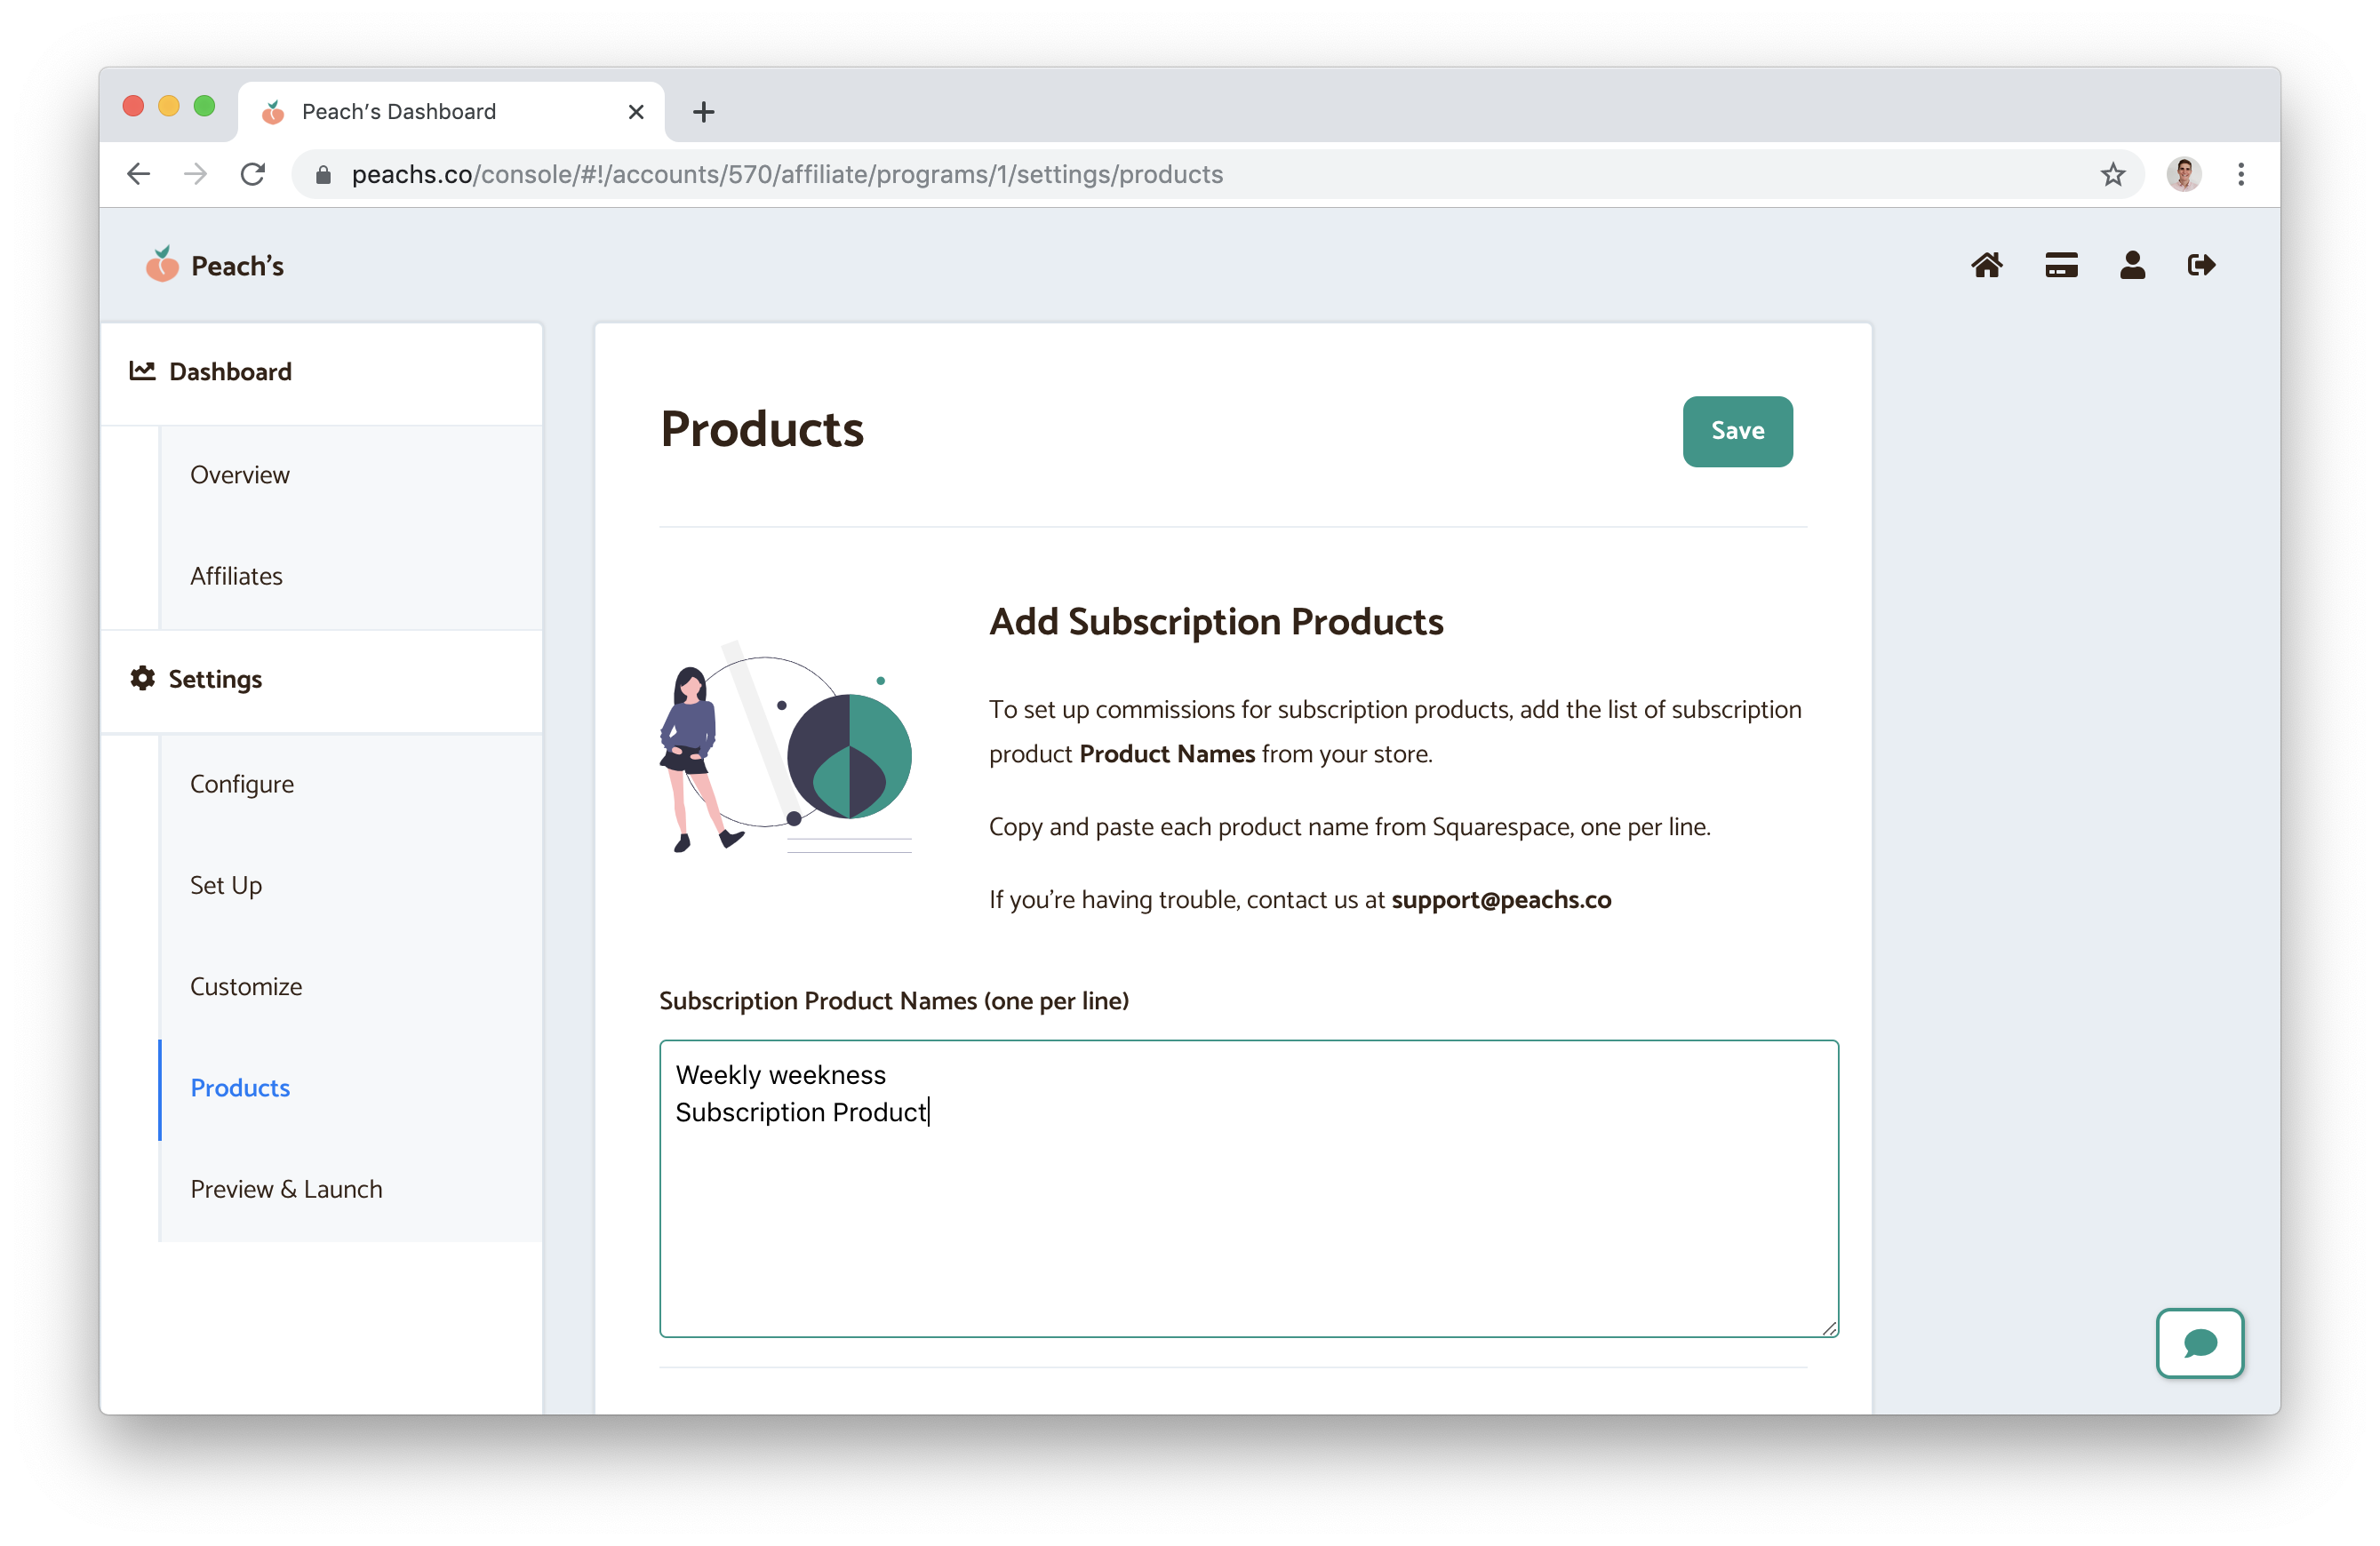The width and height of the screenshot is (2380, 1546).
Task: Open billing via credit card icon
Action: click(2060, 265)
